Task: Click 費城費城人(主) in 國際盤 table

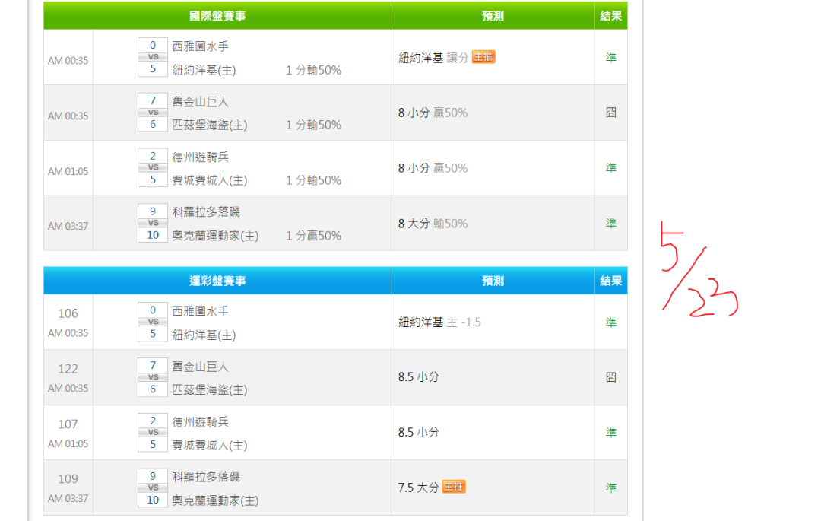Action: pyautogui.click(x=210, y=180)
